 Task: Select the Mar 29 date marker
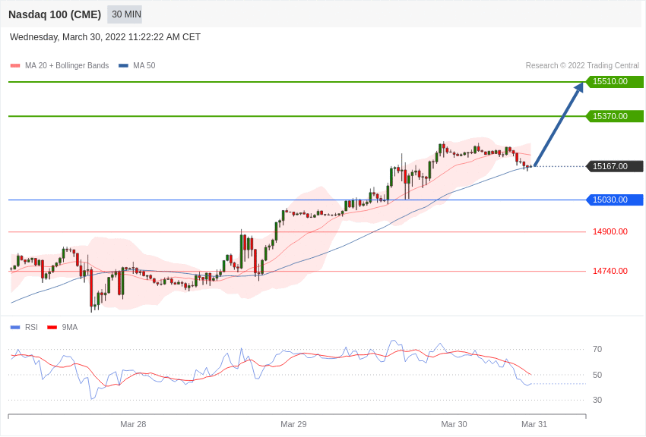click(x=293, y=424)
